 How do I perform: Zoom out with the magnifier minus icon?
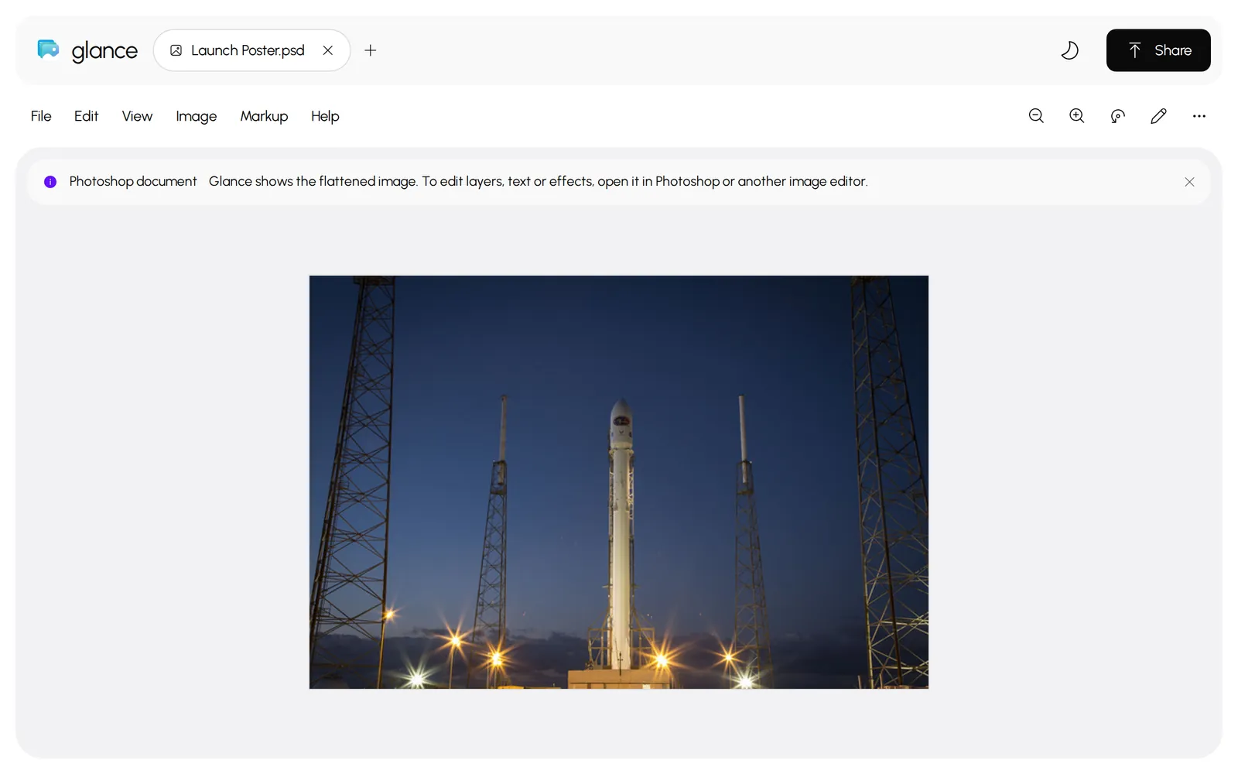pyautogui.click(x=1036, y=116)
